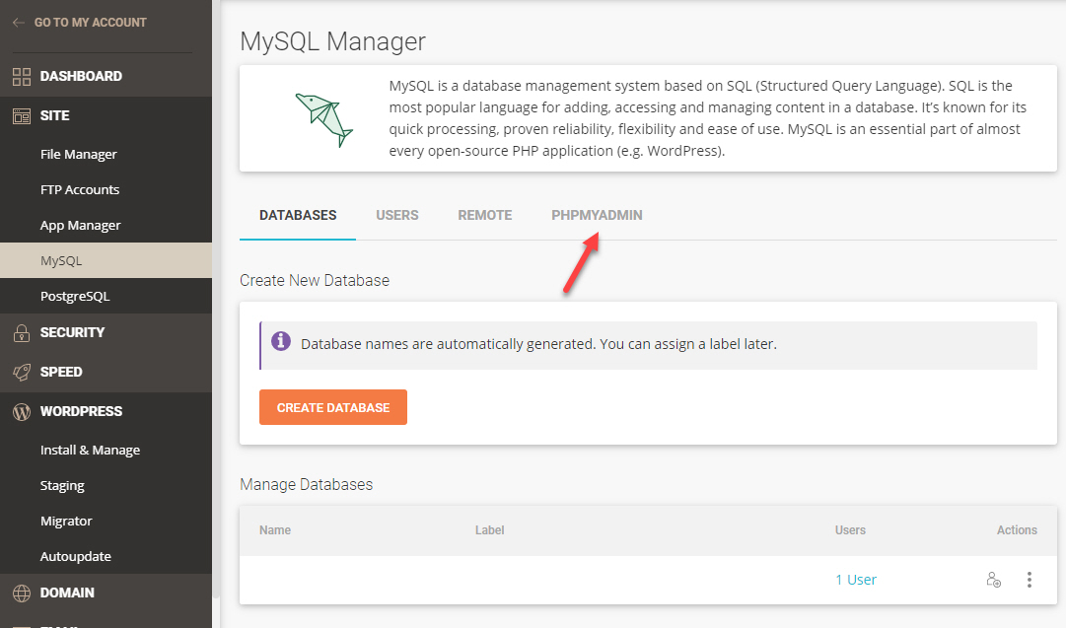1066x628 pixels.
Task: Switch to the Users tab
Action: 397,216
